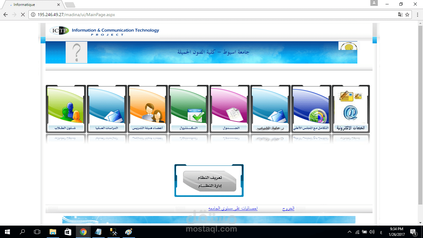This screenshot has width=423, height=238.
Task: Click the taskbar Search icon
Action: (22, 232)
